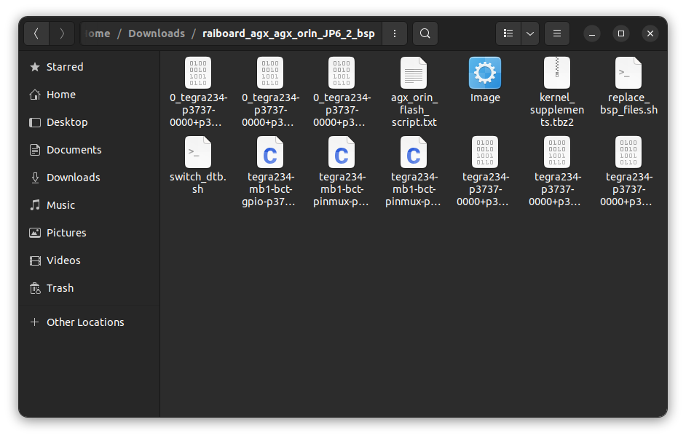
Task: Open the Videos folder in sidebar
Action: [90, 260]
